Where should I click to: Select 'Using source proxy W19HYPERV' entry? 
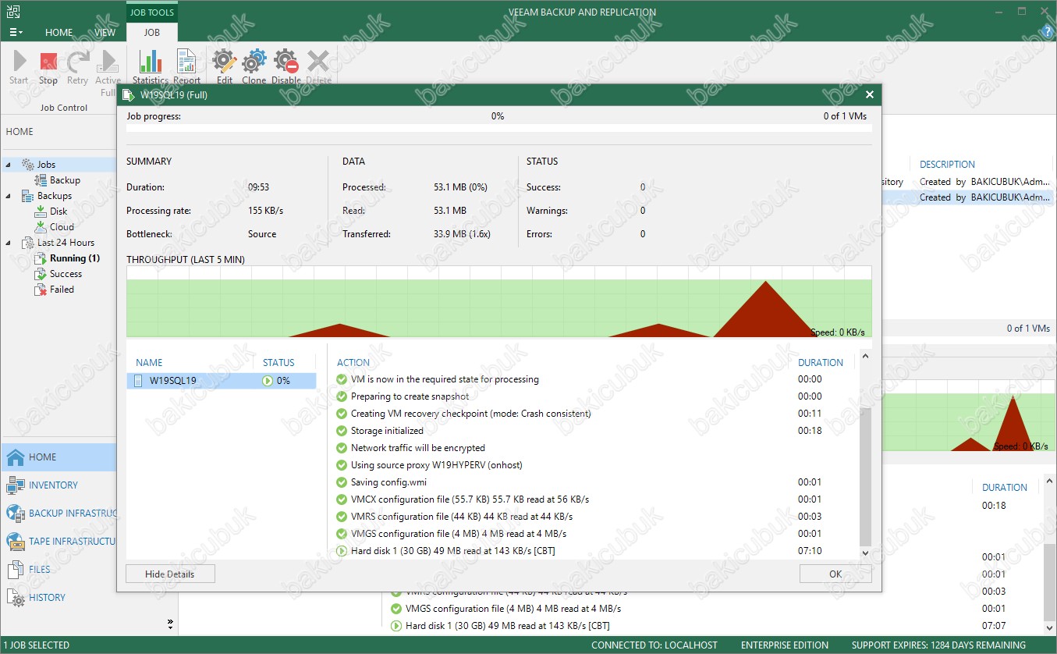pos(437,465)
